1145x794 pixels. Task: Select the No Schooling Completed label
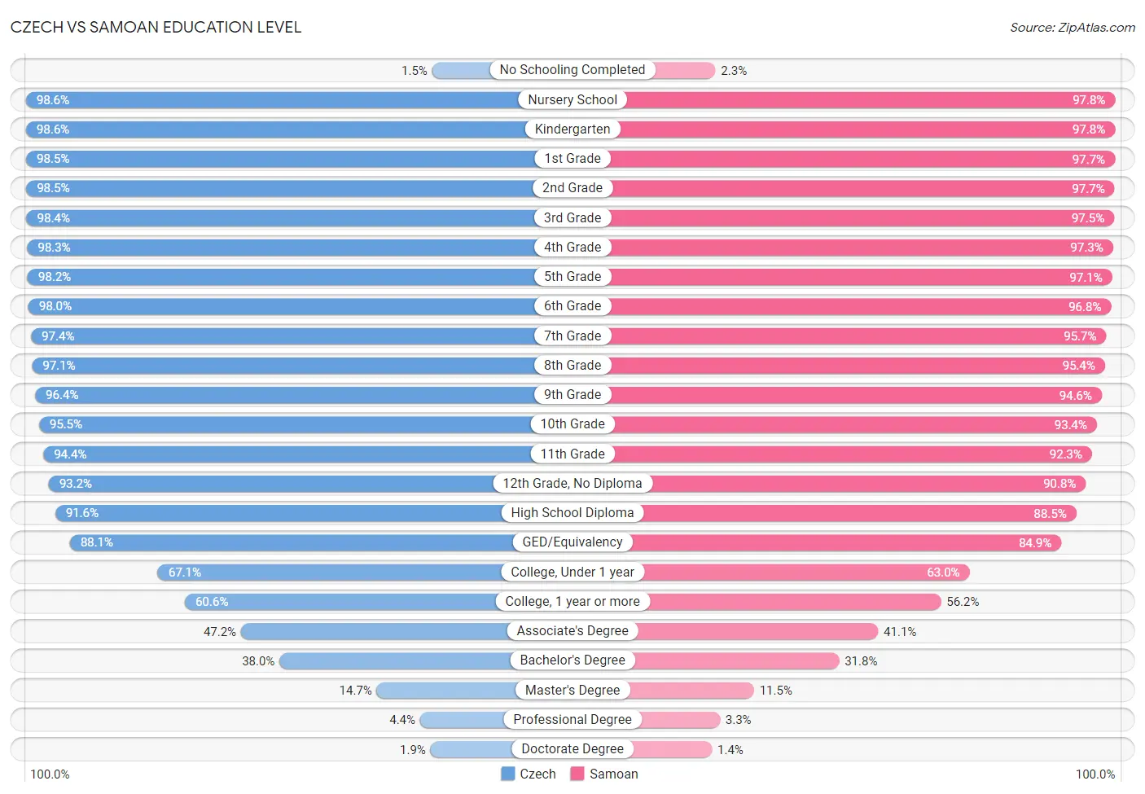pyautogui.click(x=572, y=70)
